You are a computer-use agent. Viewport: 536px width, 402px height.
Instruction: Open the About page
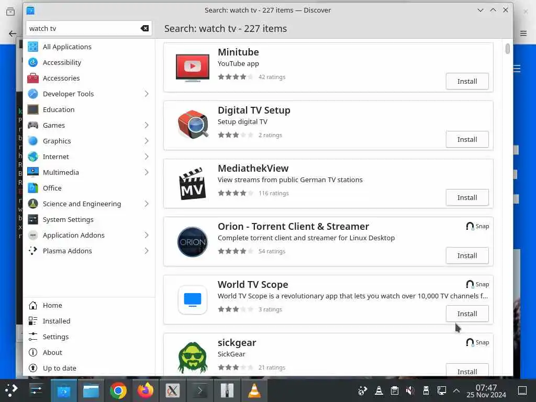pos(89,353)
